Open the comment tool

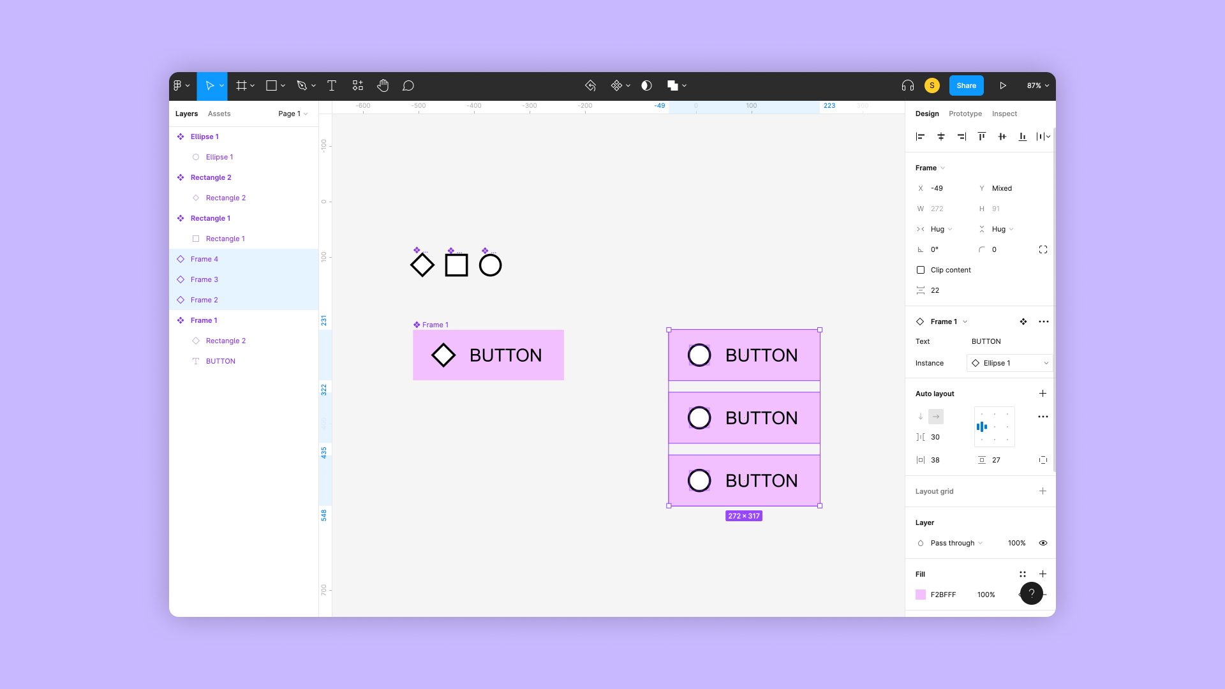click(x=408, y=85)
